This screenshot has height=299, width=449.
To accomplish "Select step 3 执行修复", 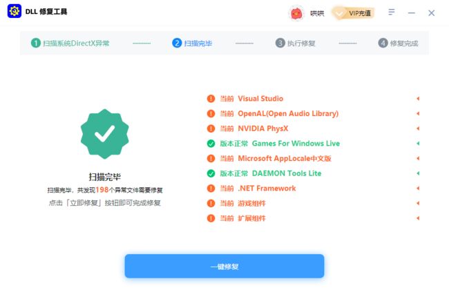I will [x=295, y=44].
